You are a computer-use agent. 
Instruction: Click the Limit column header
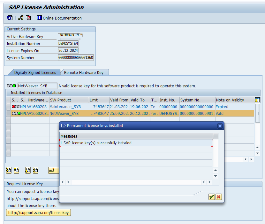[99, 100]
